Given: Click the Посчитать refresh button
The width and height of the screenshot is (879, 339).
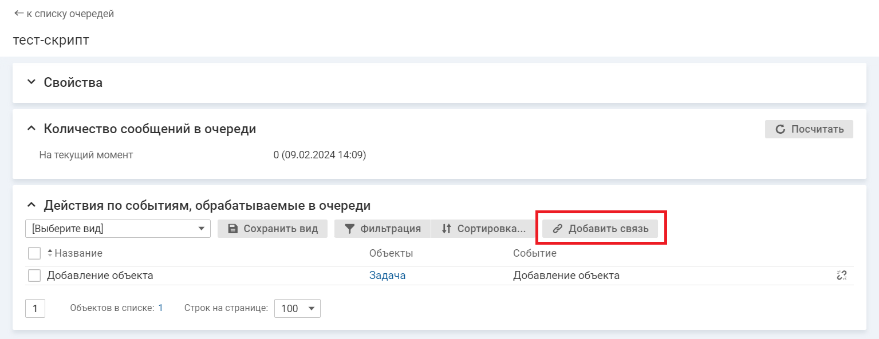Looking at the screenshot, I should click(x=809, y=129).
